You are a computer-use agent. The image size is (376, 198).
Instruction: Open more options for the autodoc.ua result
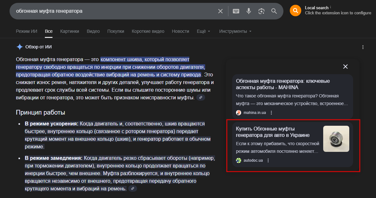pos(268,160)
